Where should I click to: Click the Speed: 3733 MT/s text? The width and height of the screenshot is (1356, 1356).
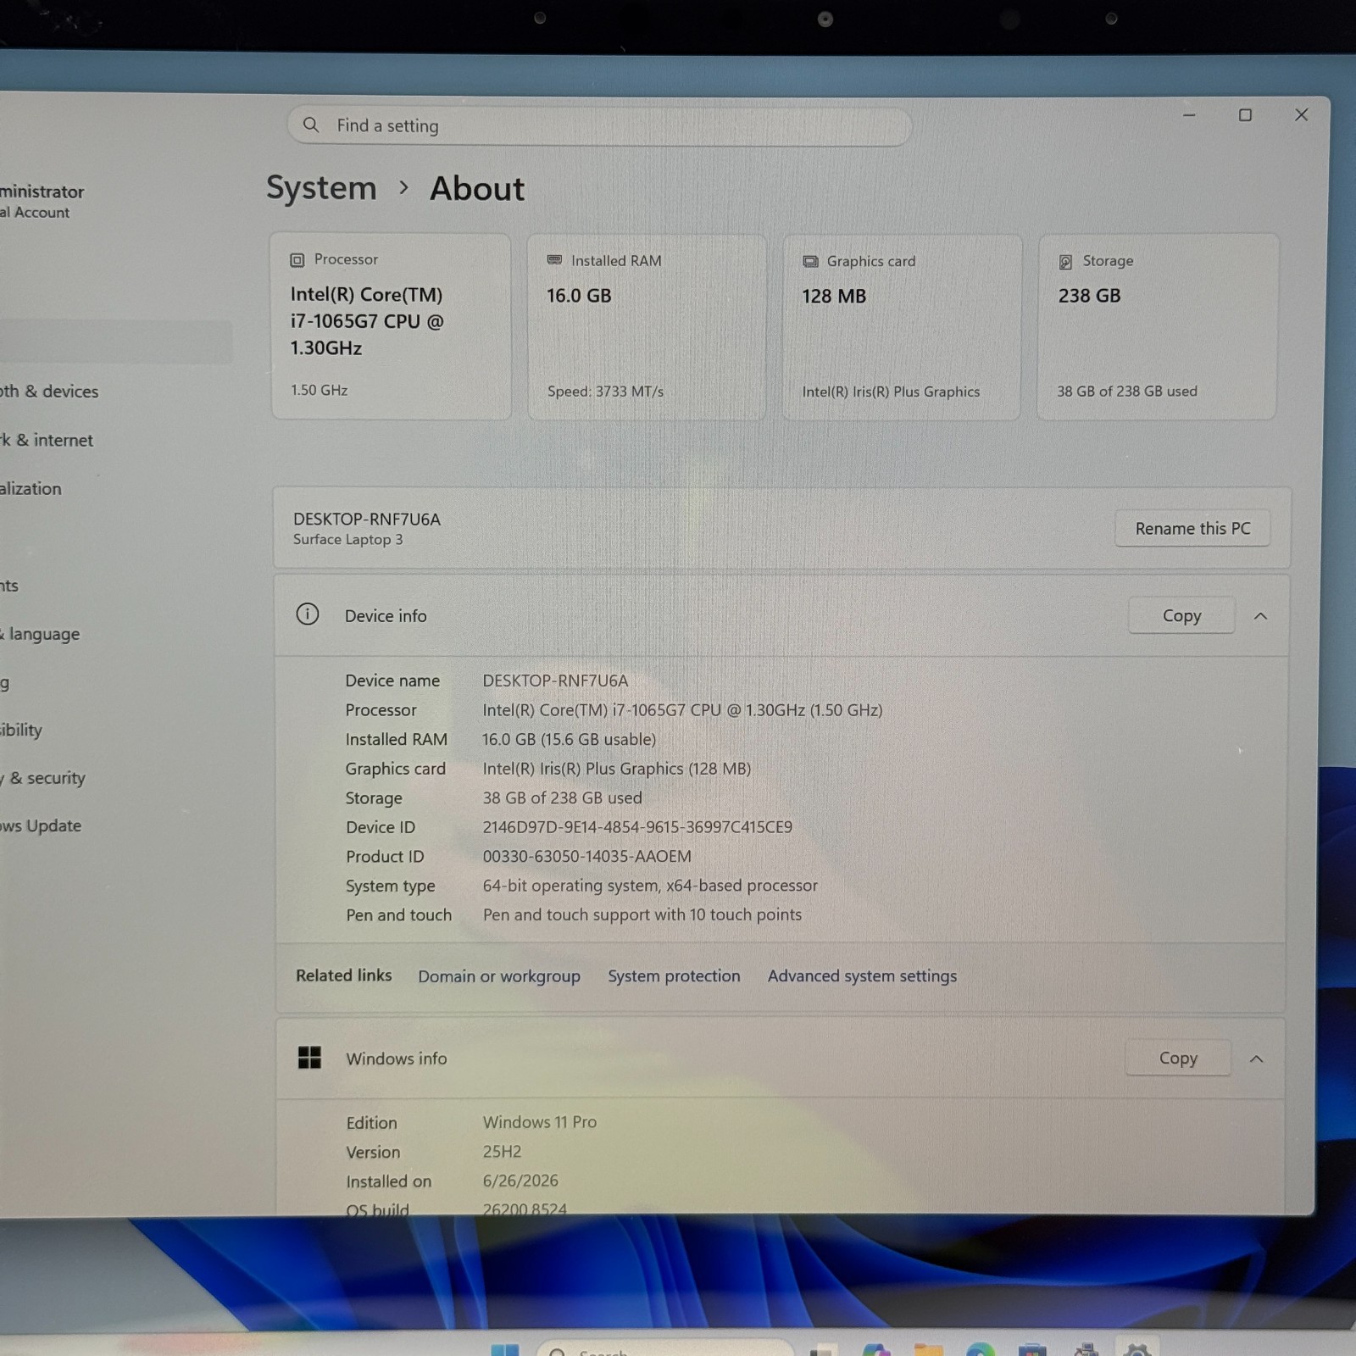click(x=605, y=392)
